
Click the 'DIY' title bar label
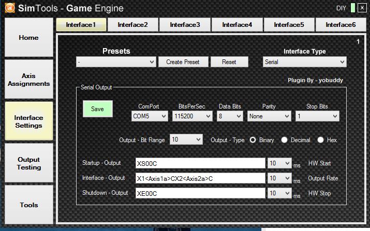[x=341, y=8]
